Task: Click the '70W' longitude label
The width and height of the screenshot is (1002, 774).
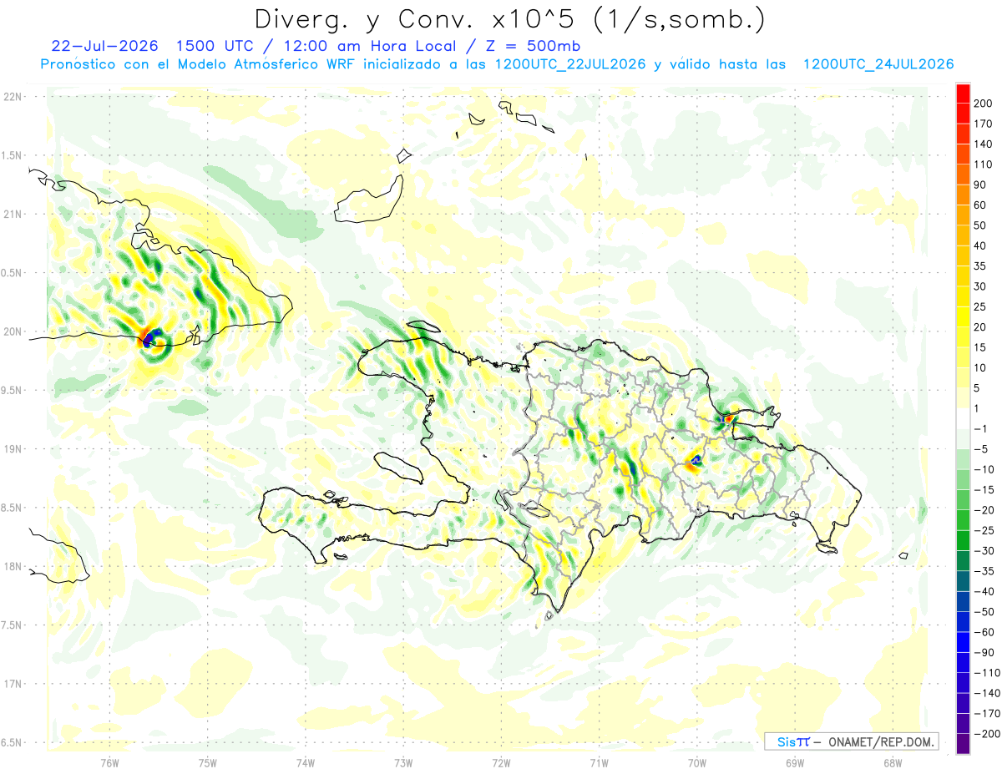Action: pyautogui.click(x=696, y=762)
